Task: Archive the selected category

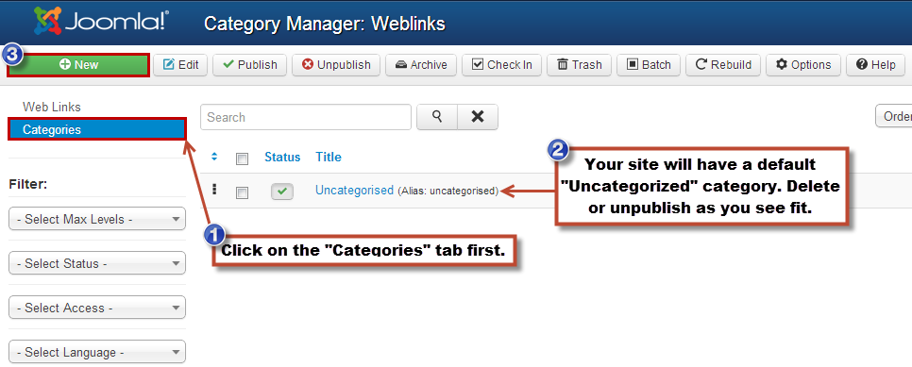Action: coord(420,65)
